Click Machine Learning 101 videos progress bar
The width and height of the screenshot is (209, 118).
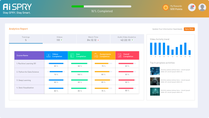(x=56, y=64)
